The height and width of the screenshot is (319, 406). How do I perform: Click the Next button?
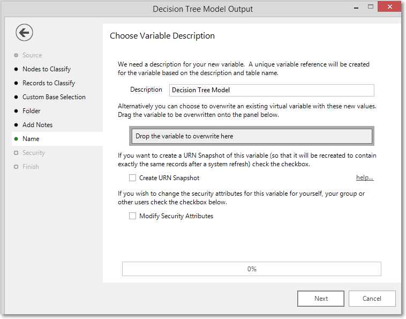pos(321,299)
